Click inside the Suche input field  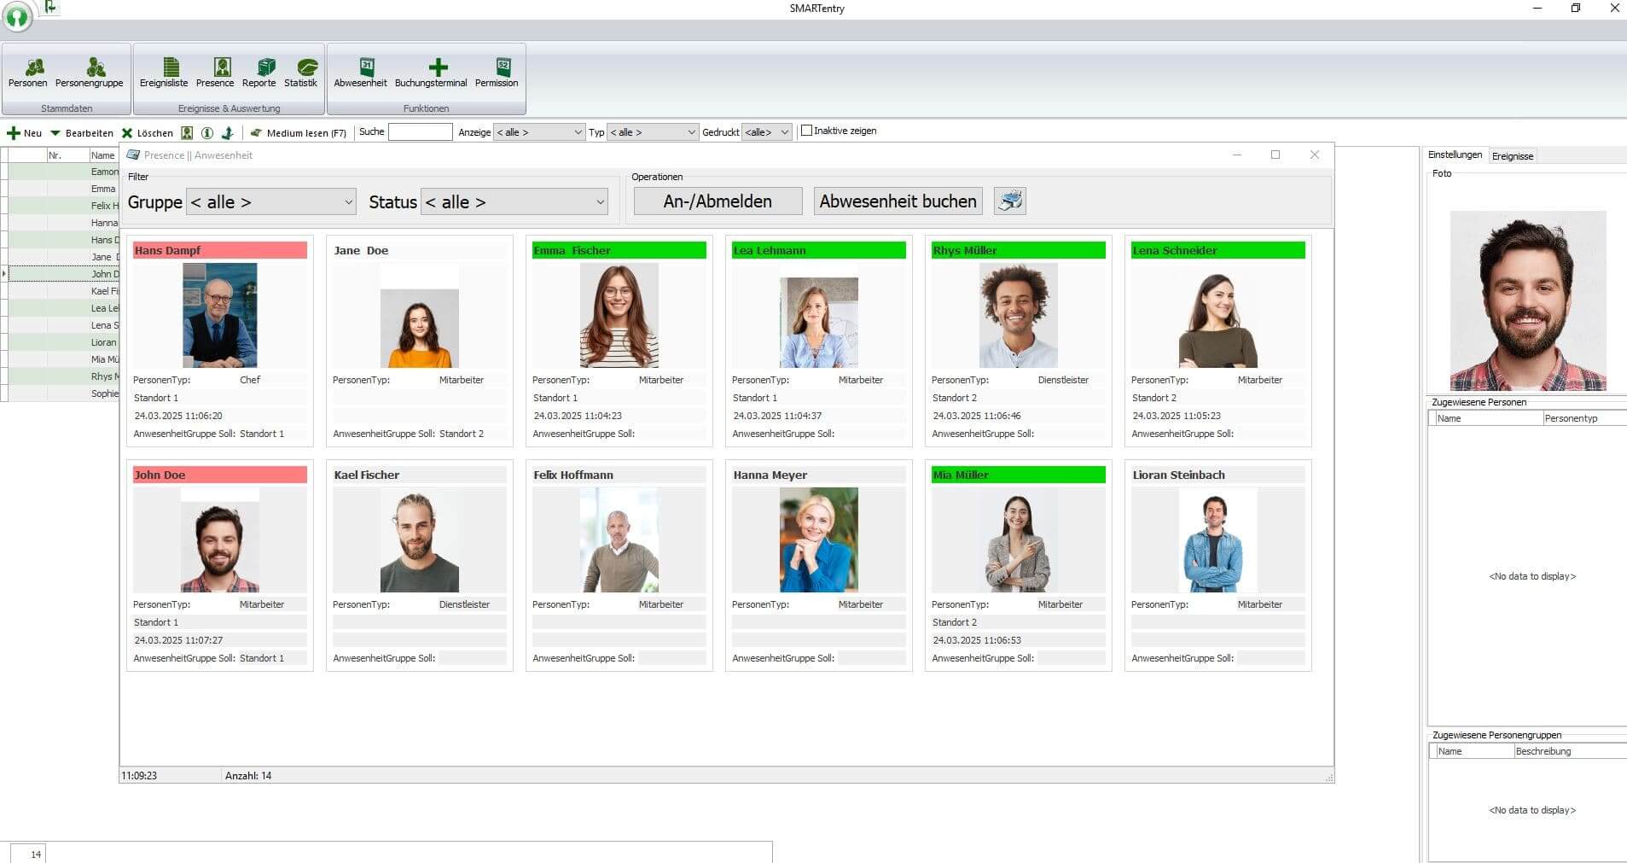[420, 131]
